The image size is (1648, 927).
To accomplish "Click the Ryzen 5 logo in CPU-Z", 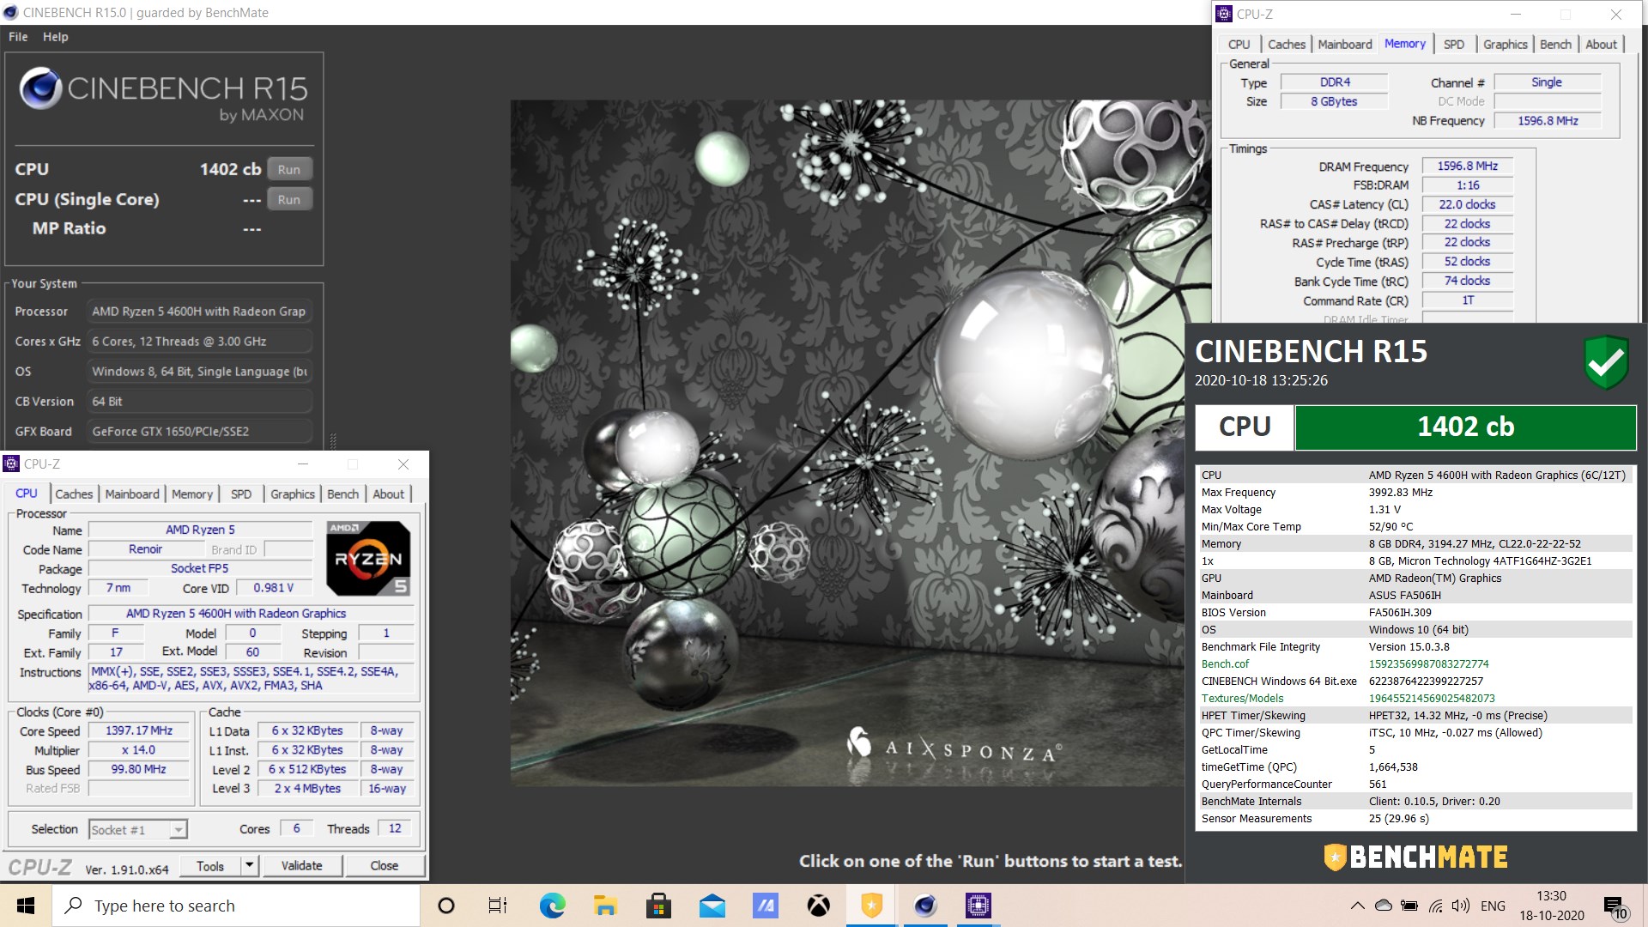I will click(368, 558).
